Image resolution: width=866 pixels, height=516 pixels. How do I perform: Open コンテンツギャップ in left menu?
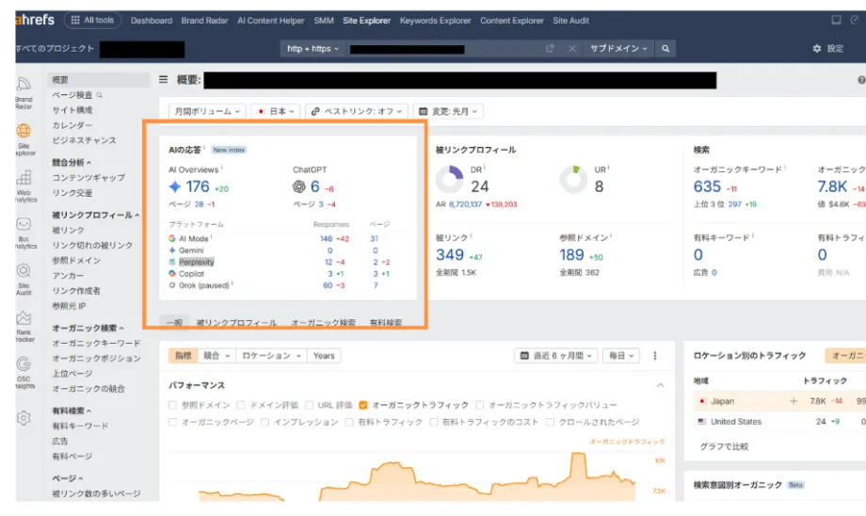point(88,177)
